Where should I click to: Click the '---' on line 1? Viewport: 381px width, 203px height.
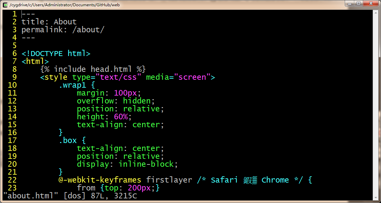28,14
